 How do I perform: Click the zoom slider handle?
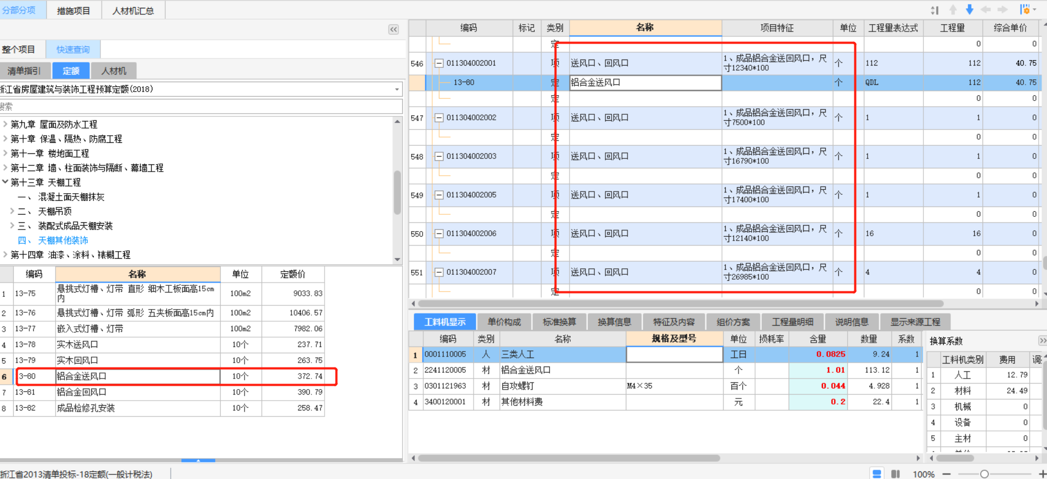coord(984,474)
